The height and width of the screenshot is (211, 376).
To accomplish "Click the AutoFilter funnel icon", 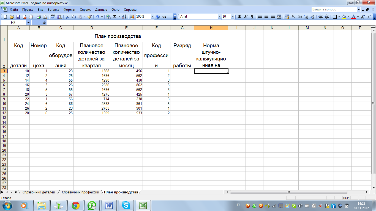I will point(164,17).
